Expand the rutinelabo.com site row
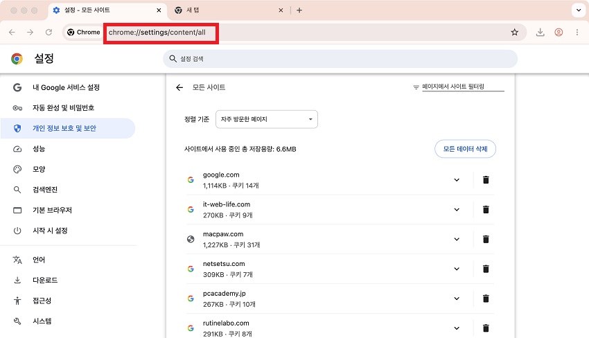Image resolution: width=589 pixels, height=338 pixels. (457, 328)
